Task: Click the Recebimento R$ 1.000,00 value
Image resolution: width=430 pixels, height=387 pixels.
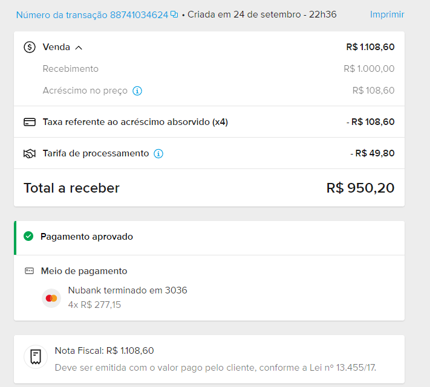Action: point(369,69)
